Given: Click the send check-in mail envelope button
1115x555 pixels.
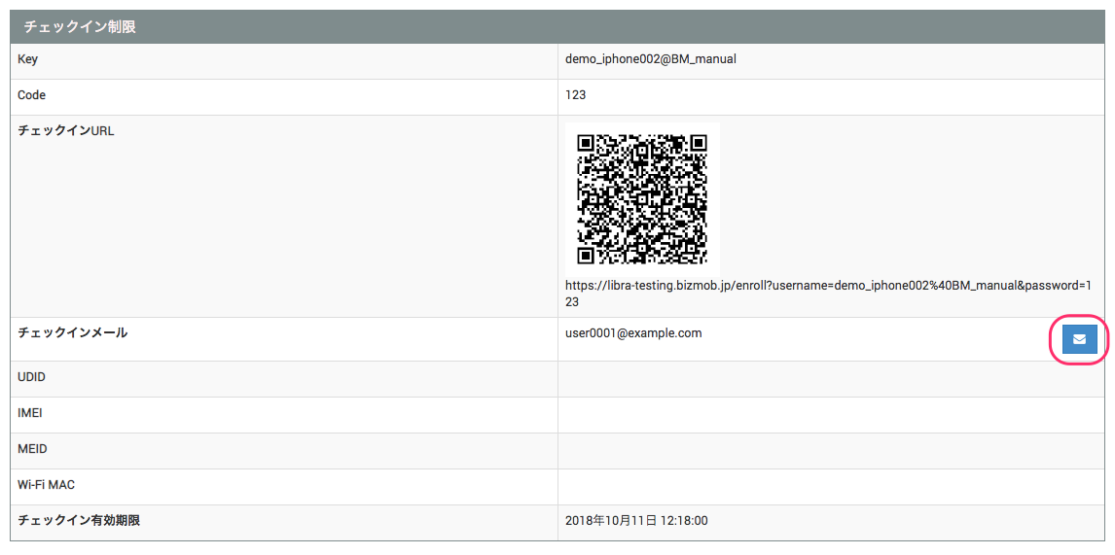Looking at the screenshot, I should click(1079, 339).
